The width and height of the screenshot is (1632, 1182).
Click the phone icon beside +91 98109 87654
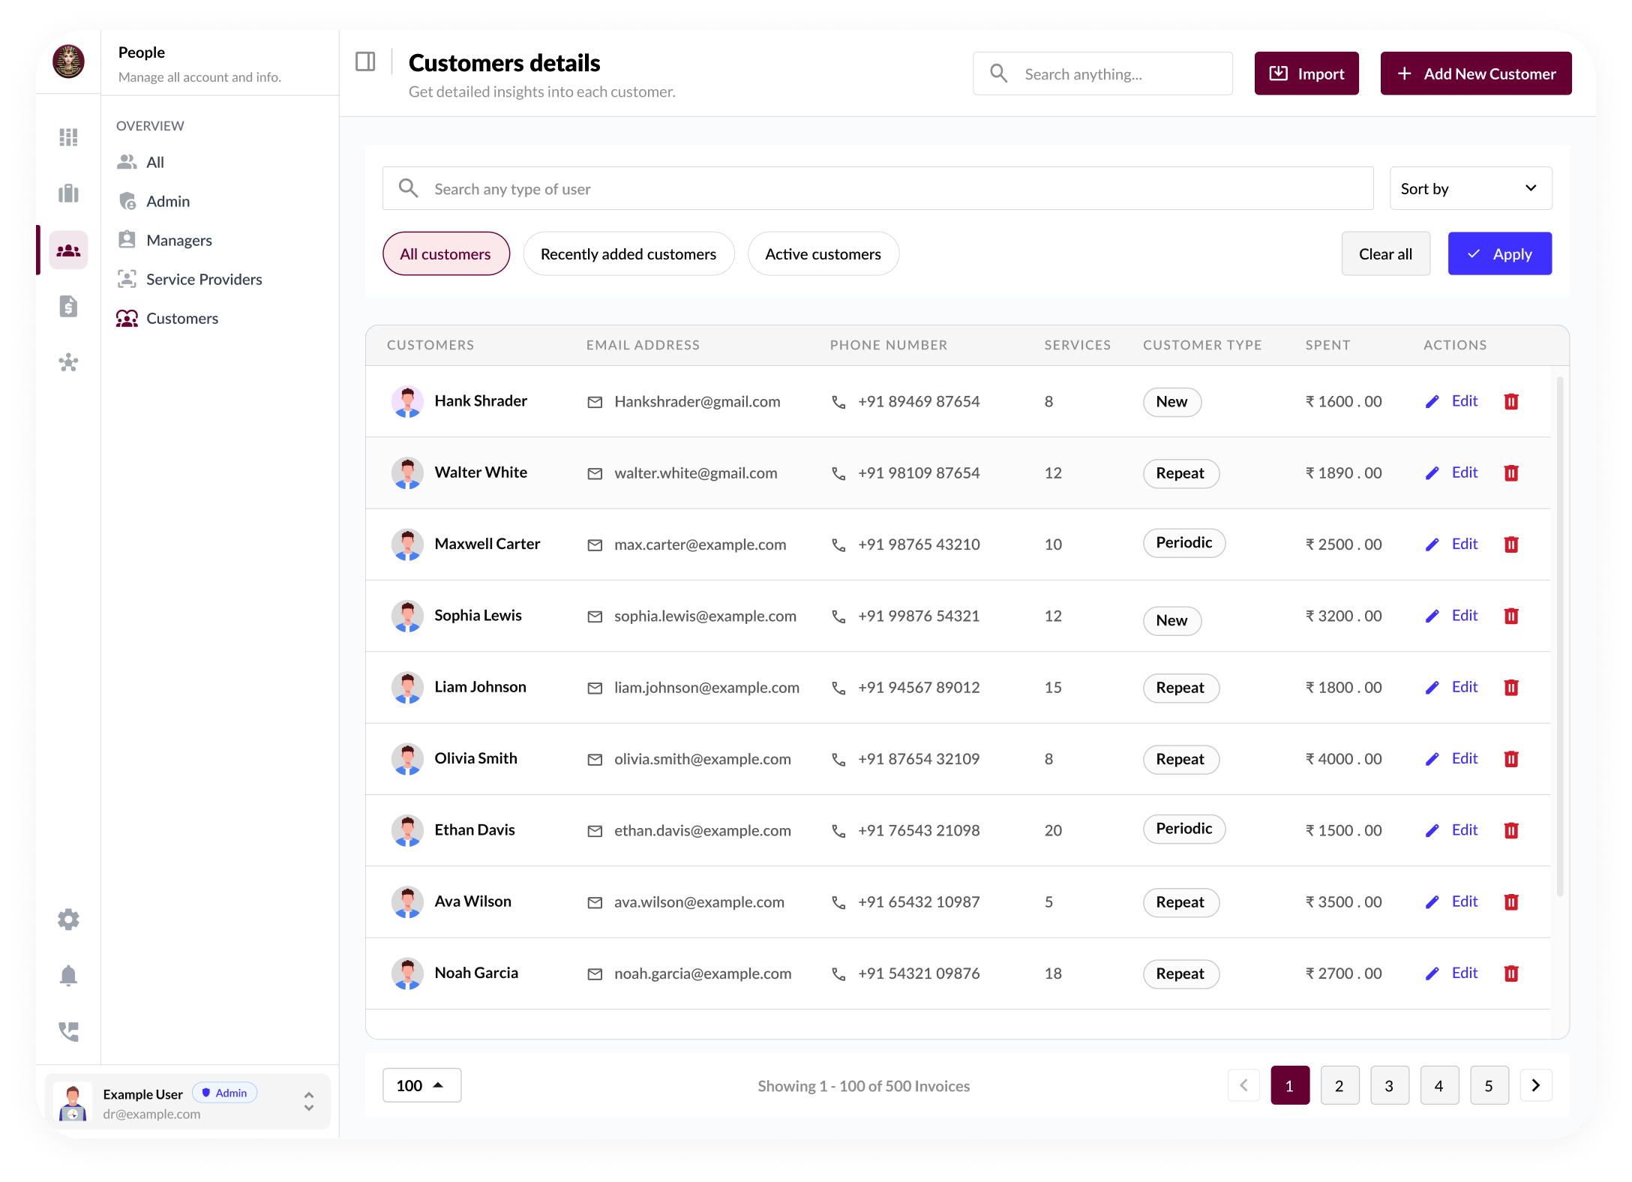coord(838,474)
